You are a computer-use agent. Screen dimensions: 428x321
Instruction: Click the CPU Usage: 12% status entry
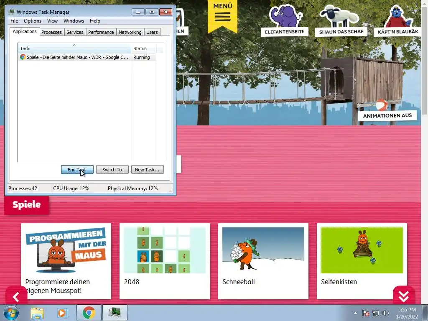[x=71, y=189]
